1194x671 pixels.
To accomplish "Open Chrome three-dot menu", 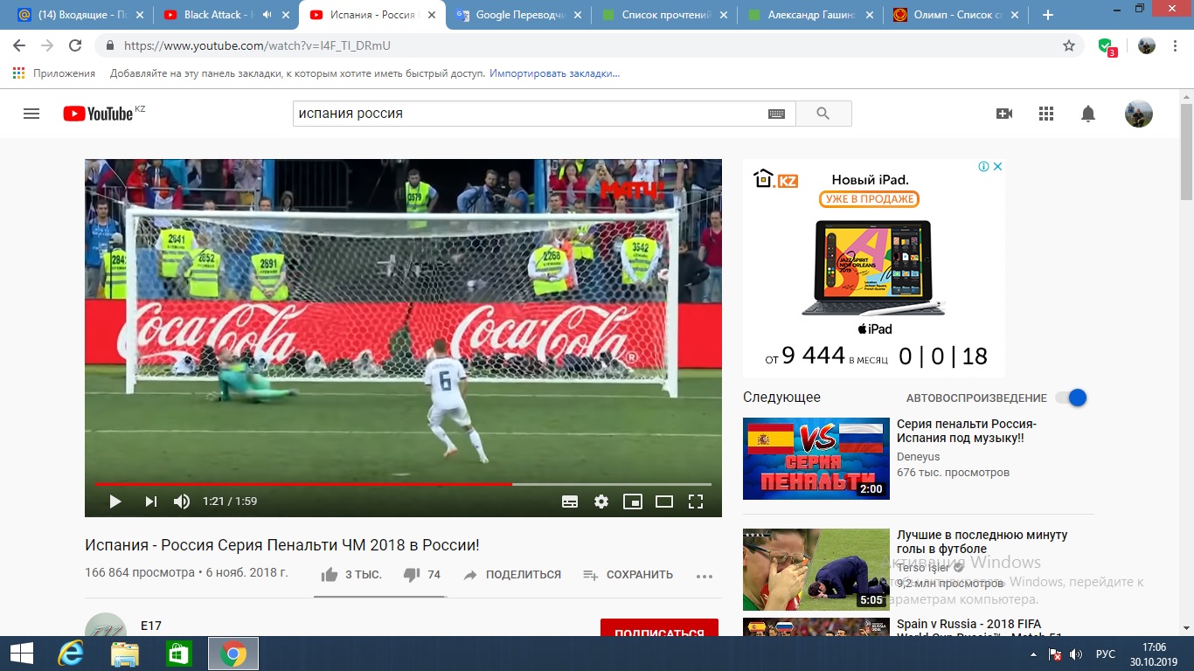I will coord(1176,45).
